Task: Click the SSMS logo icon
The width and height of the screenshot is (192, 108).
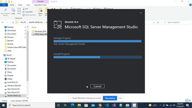Action: 58,25
